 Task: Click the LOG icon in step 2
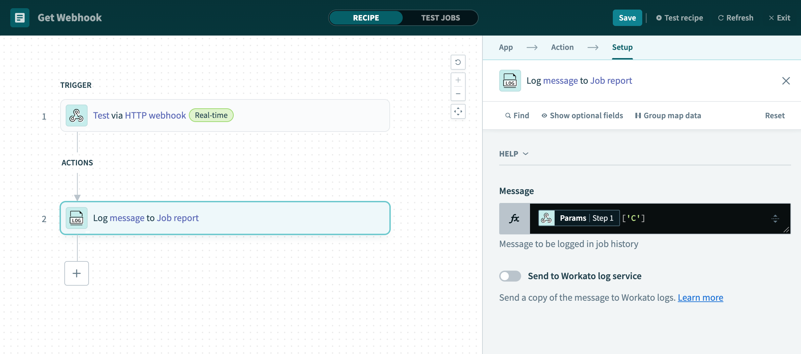[77, 218]
